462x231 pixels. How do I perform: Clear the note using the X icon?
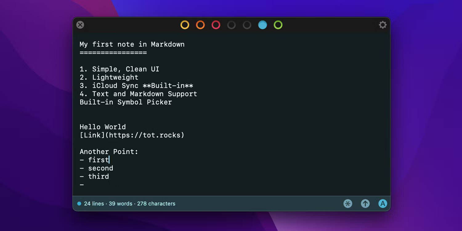tap(80, 25)
